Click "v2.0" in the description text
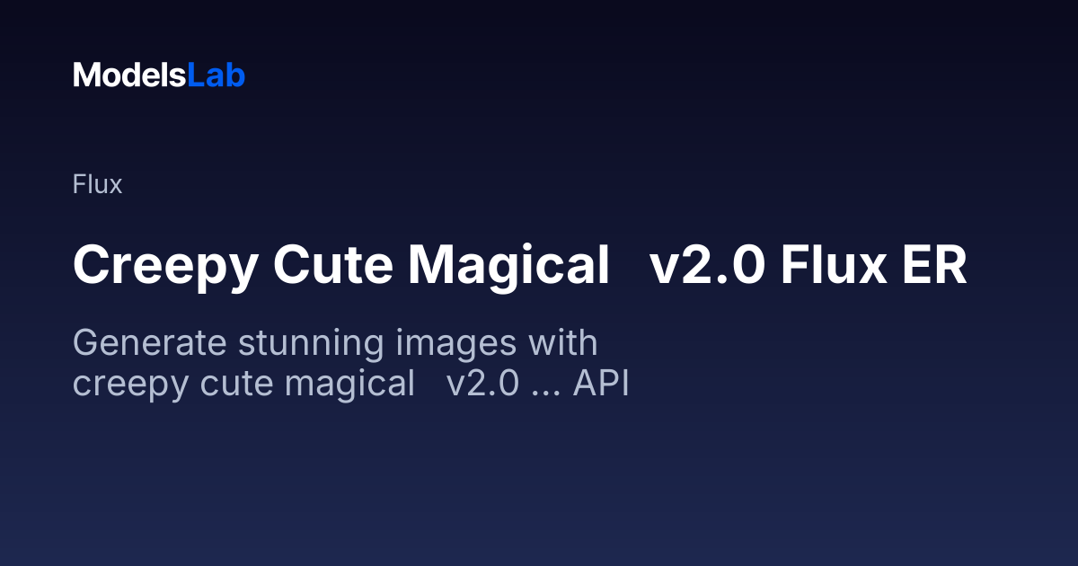 point(482,384)
